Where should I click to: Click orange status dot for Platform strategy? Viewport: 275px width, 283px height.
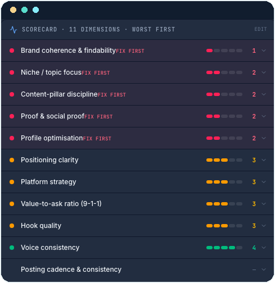click(x=12, y=182)
